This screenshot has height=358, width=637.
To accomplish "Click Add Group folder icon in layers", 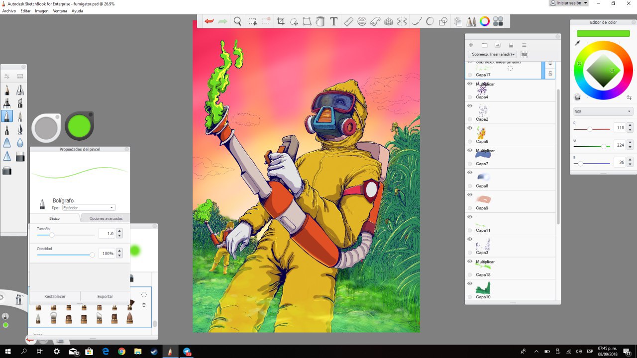I will 484,45.
